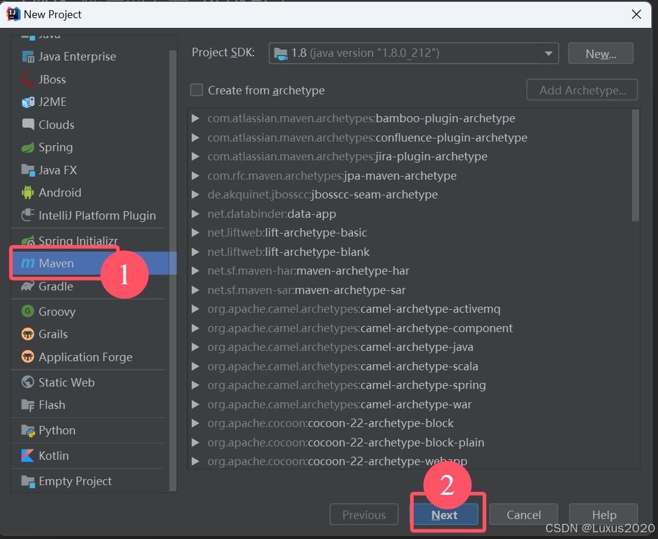Click the Help button

603,514
